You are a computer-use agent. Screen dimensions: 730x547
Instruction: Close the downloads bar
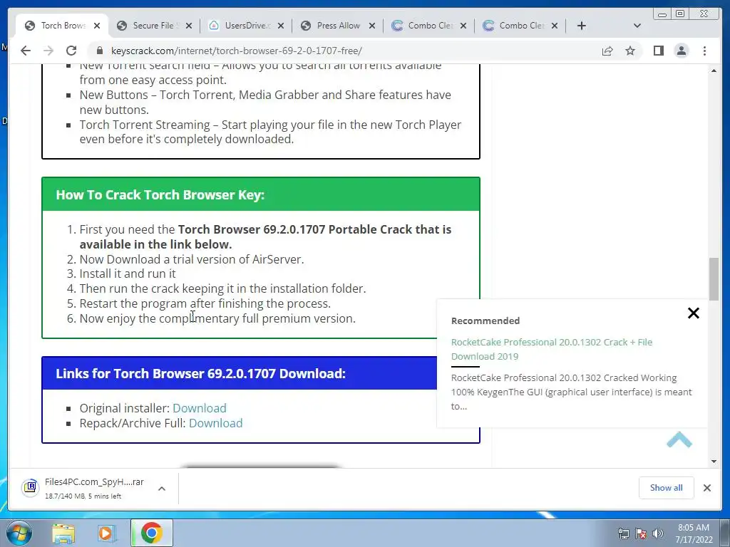pos(706,487)
